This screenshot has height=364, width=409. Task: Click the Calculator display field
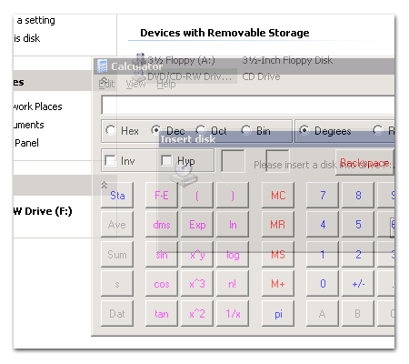248,105
